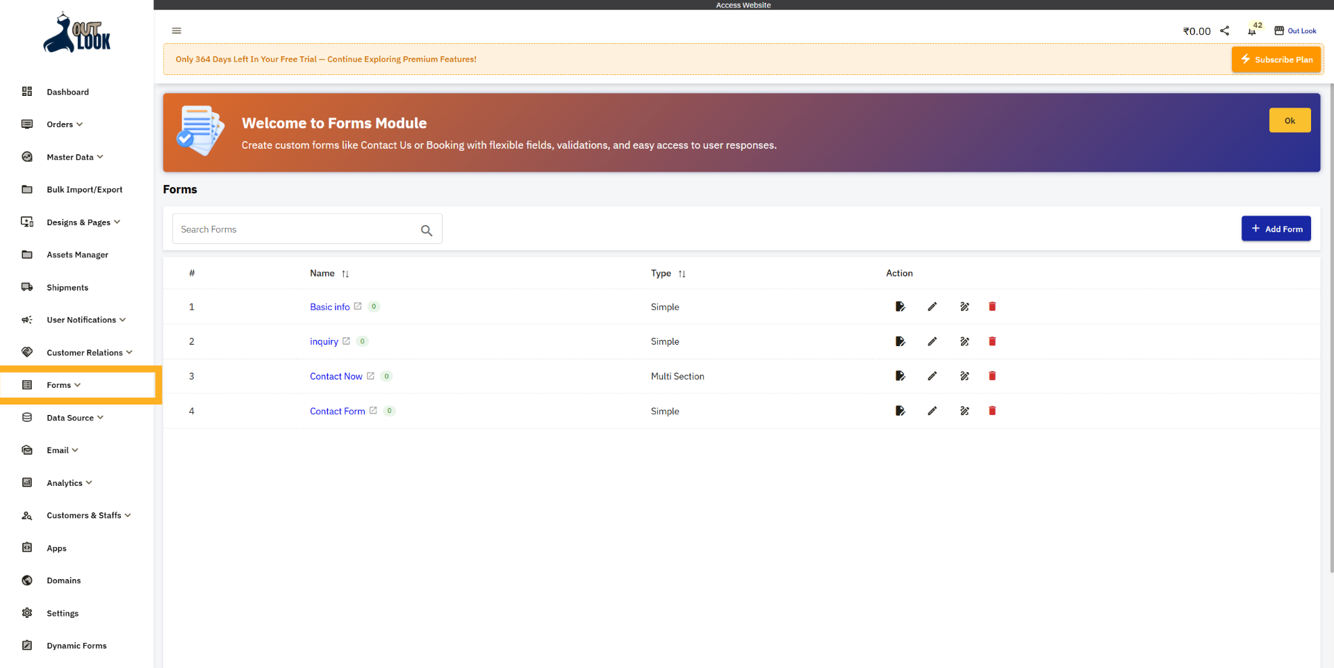
Task: Click the share icon in header
Action: tap(1225, 31)
